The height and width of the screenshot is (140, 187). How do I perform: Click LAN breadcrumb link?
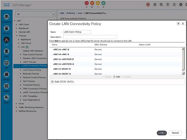pos(62,13)
